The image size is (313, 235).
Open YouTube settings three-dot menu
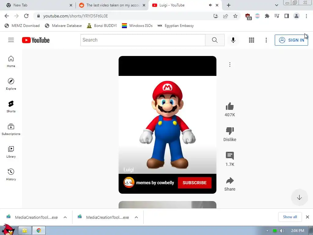[x=266, y=40]
